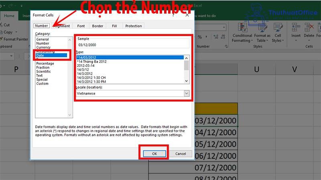Select the Date category
This screenshot has height=180, width=321.
[x=51, y=55]
